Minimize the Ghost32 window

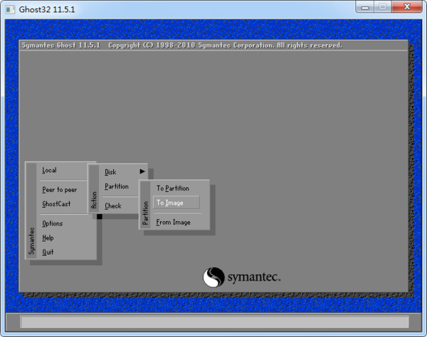365,7
